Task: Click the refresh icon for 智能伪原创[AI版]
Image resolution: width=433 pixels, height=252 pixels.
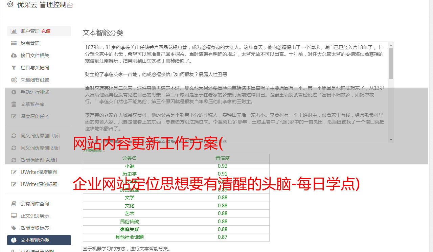Action: pyautogui.click(x=14, y=160)
